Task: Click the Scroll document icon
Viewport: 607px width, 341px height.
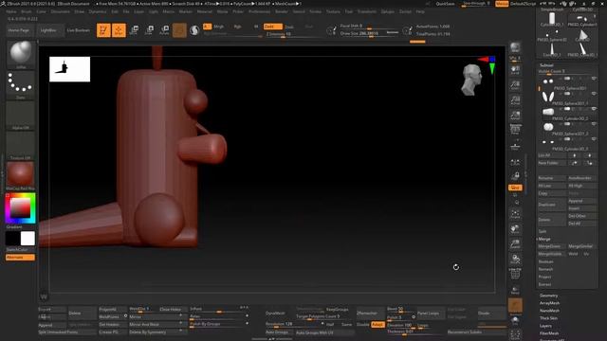Action: (515, 70)
